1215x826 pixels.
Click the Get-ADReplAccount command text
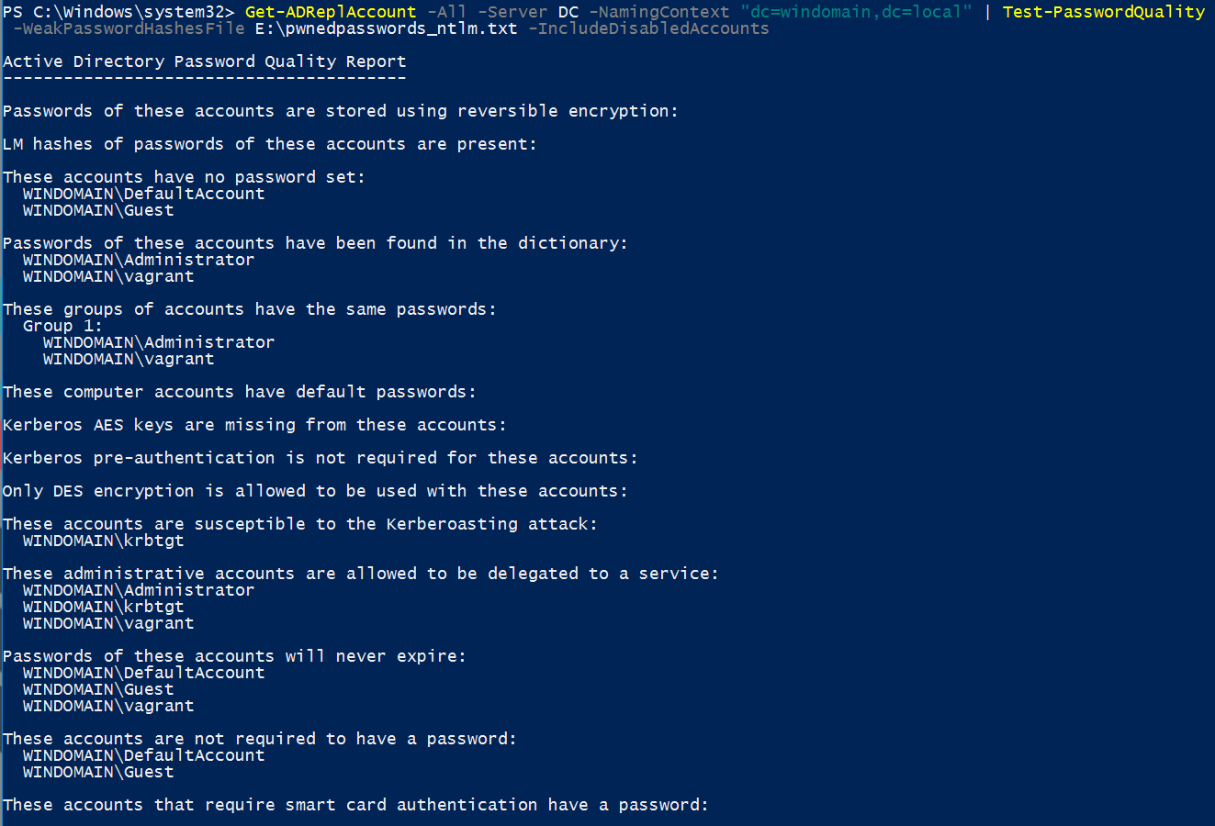coord(331,12)
